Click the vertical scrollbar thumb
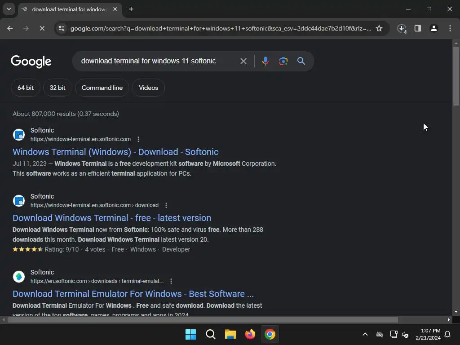 click(x=456, y=75)
